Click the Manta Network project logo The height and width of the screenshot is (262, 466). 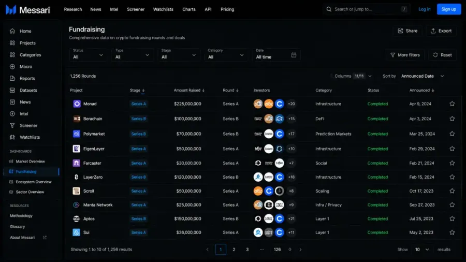point(77,205)
